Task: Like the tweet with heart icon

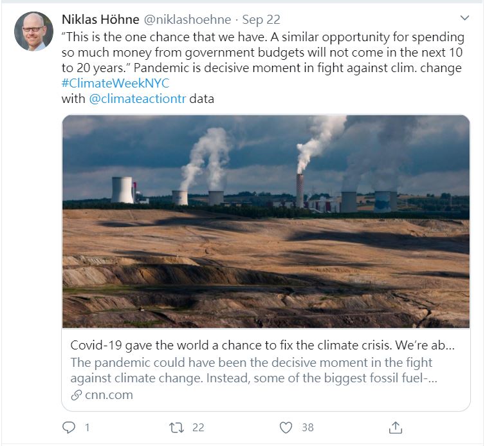Action: click(286, 427)
